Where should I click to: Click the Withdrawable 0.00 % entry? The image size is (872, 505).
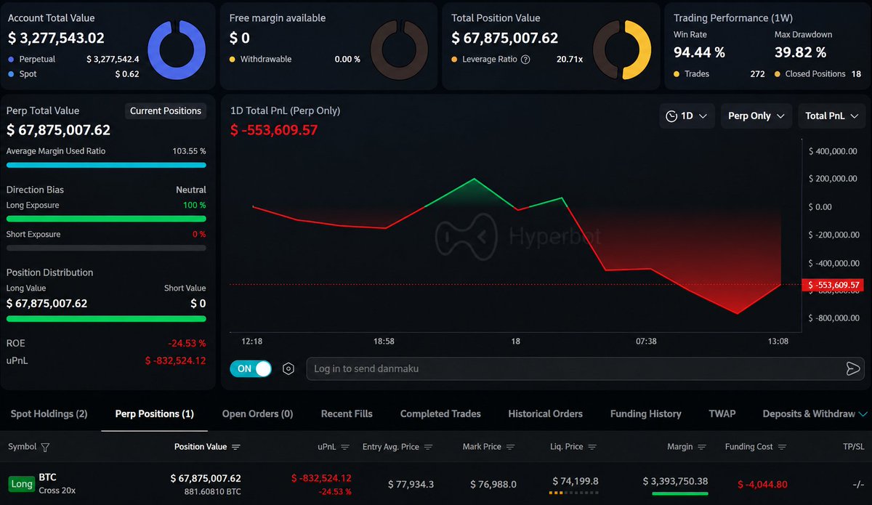click(295, 59)
